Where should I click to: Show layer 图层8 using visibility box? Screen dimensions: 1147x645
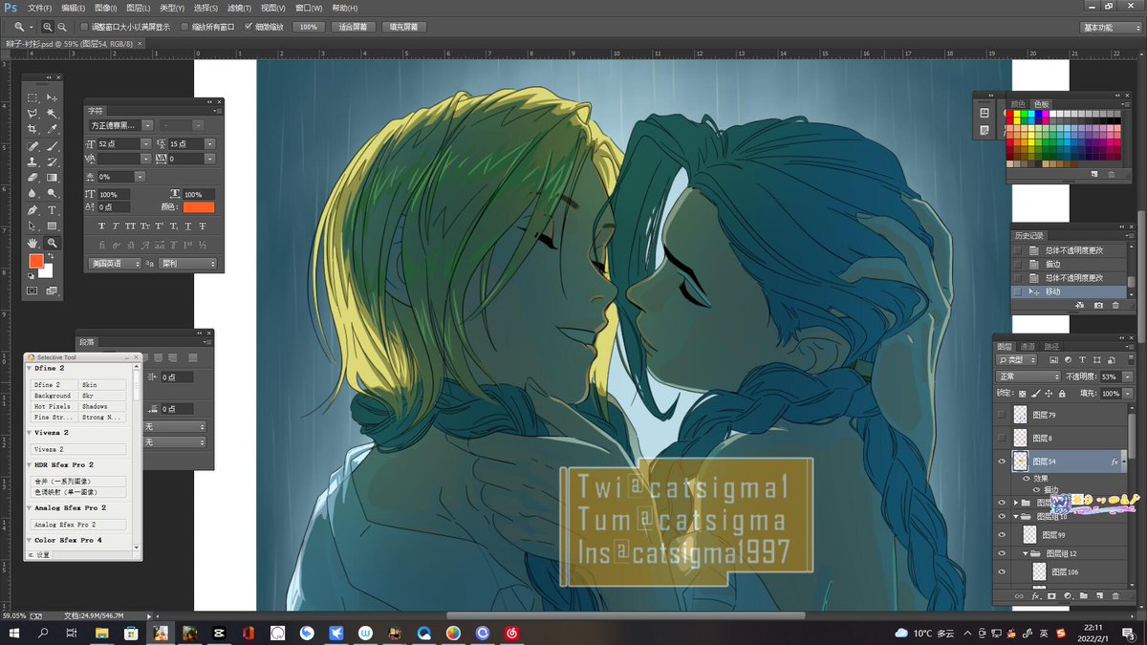click(x=1002, y=438)
